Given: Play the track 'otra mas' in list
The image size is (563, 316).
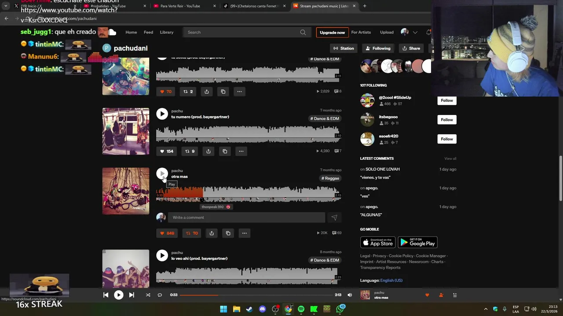Looking at the screenshot, I should [x=162, y=174].
